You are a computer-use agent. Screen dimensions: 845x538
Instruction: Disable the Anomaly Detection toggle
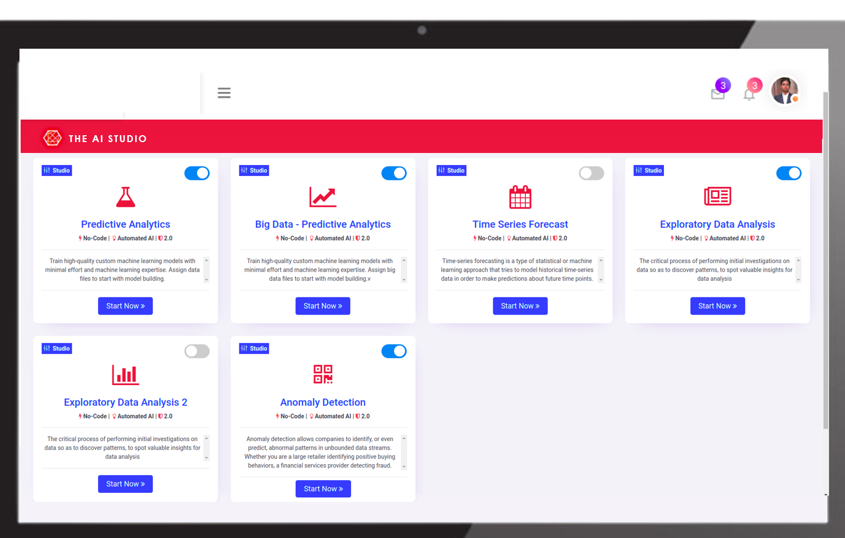coord(394,351)
